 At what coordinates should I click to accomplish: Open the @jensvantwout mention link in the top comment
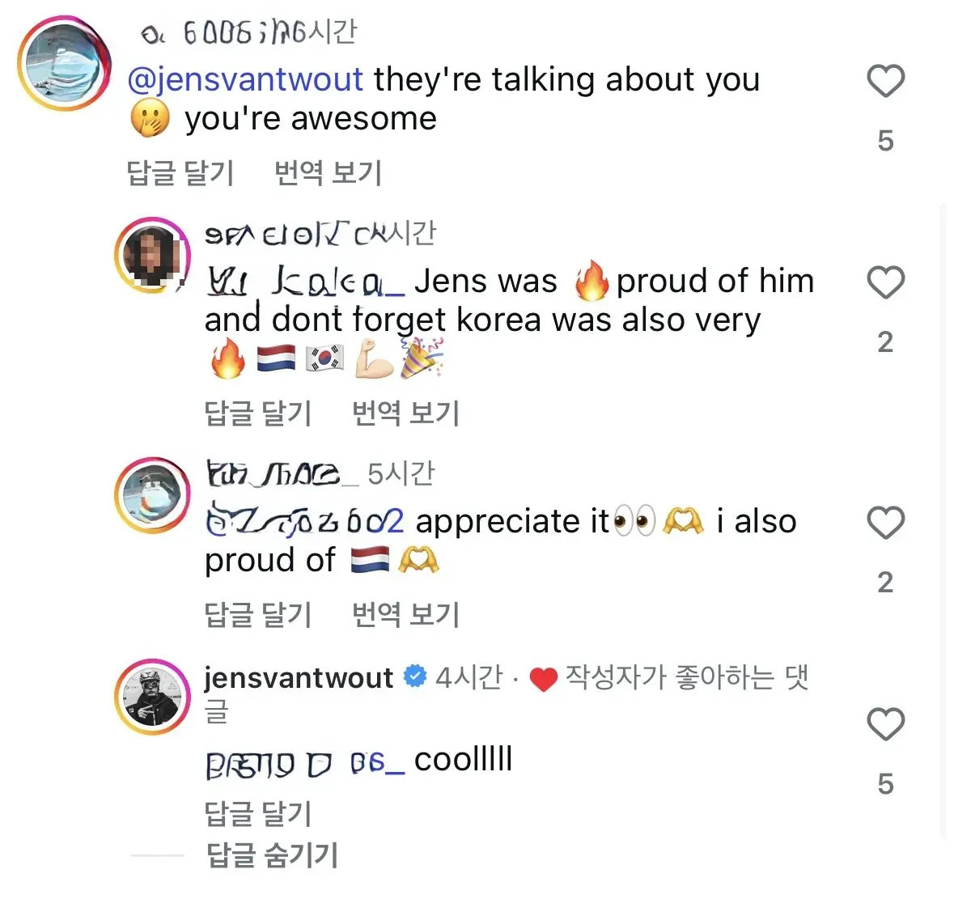(245, 79)
